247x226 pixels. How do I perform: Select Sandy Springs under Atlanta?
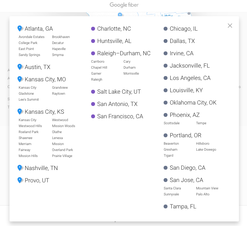(30, 55)
